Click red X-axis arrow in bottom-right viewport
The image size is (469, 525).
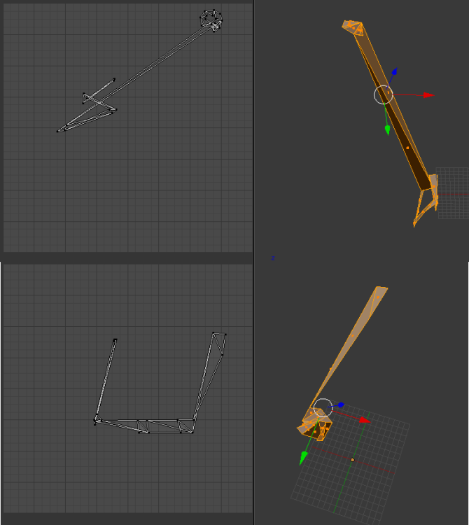click(x=365, y=420)
